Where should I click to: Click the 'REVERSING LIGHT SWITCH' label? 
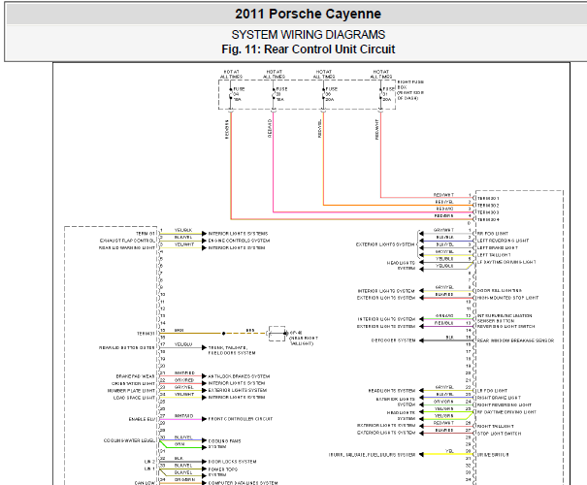505,327
